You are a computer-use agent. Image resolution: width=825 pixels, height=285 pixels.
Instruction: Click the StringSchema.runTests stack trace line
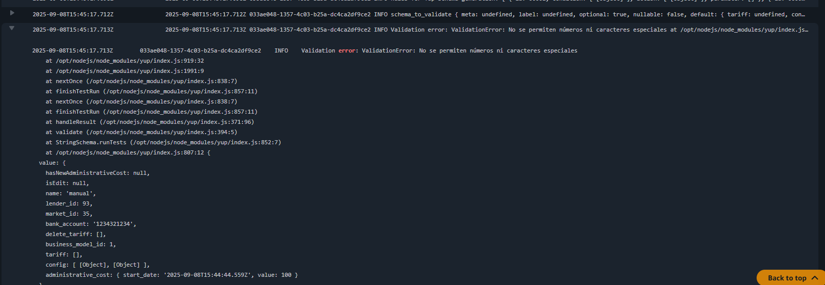pyautogui.click(x=163, y=142)
